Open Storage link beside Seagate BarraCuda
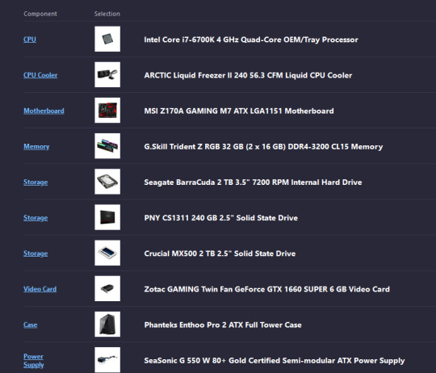The height and width of the screenshot is (373, 436). [36, 182]
